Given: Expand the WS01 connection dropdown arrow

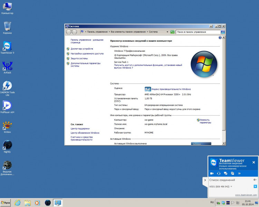Looking at the screenshot, I should [x=231, y=187].
